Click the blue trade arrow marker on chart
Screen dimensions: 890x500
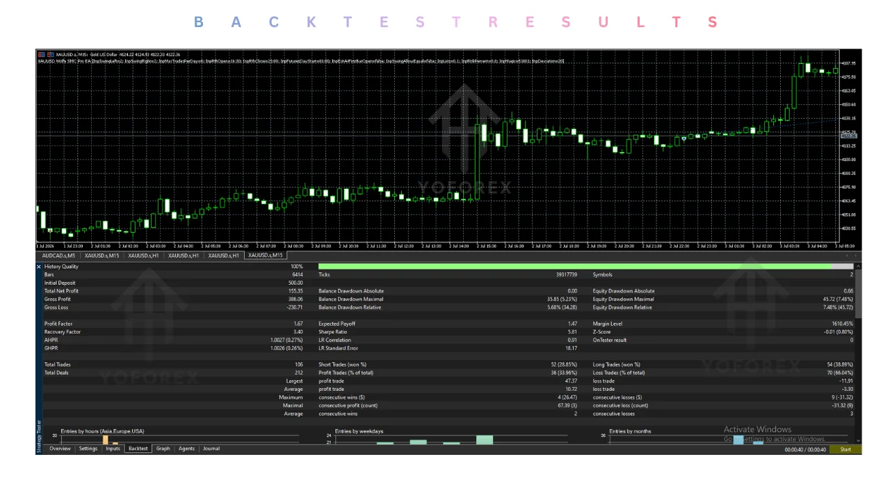[x=684, y=139]
